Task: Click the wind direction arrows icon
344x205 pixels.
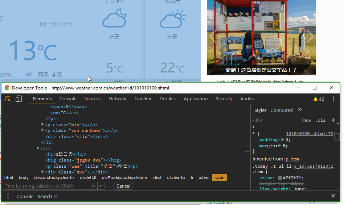Action: point(29,75)
